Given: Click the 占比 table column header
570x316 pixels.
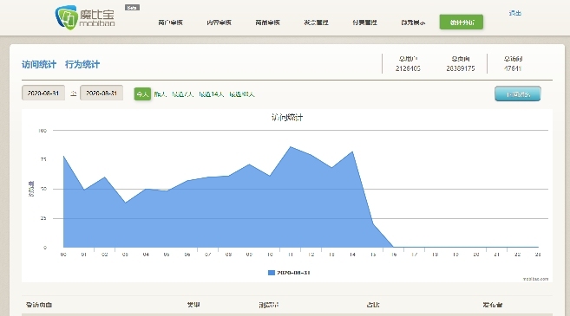Looking at the screenshot, I should point(373,305).
